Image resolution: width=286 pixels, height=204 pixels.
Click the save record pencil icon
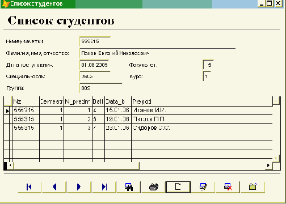[x=203, y=187]
